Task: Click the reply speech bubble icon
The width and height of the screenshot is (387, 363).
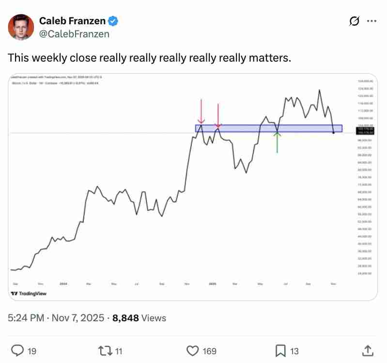Action: click(17, 350)
